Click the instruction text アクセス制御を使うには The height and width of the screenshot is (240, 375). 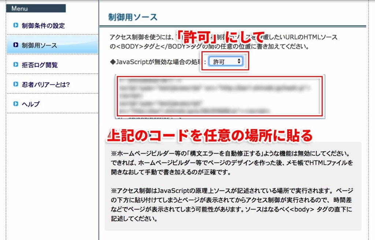[x=224, y=42]
